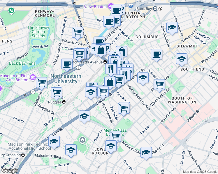Select the Museum of Fine Arts, Boston label

pos(14,78)
